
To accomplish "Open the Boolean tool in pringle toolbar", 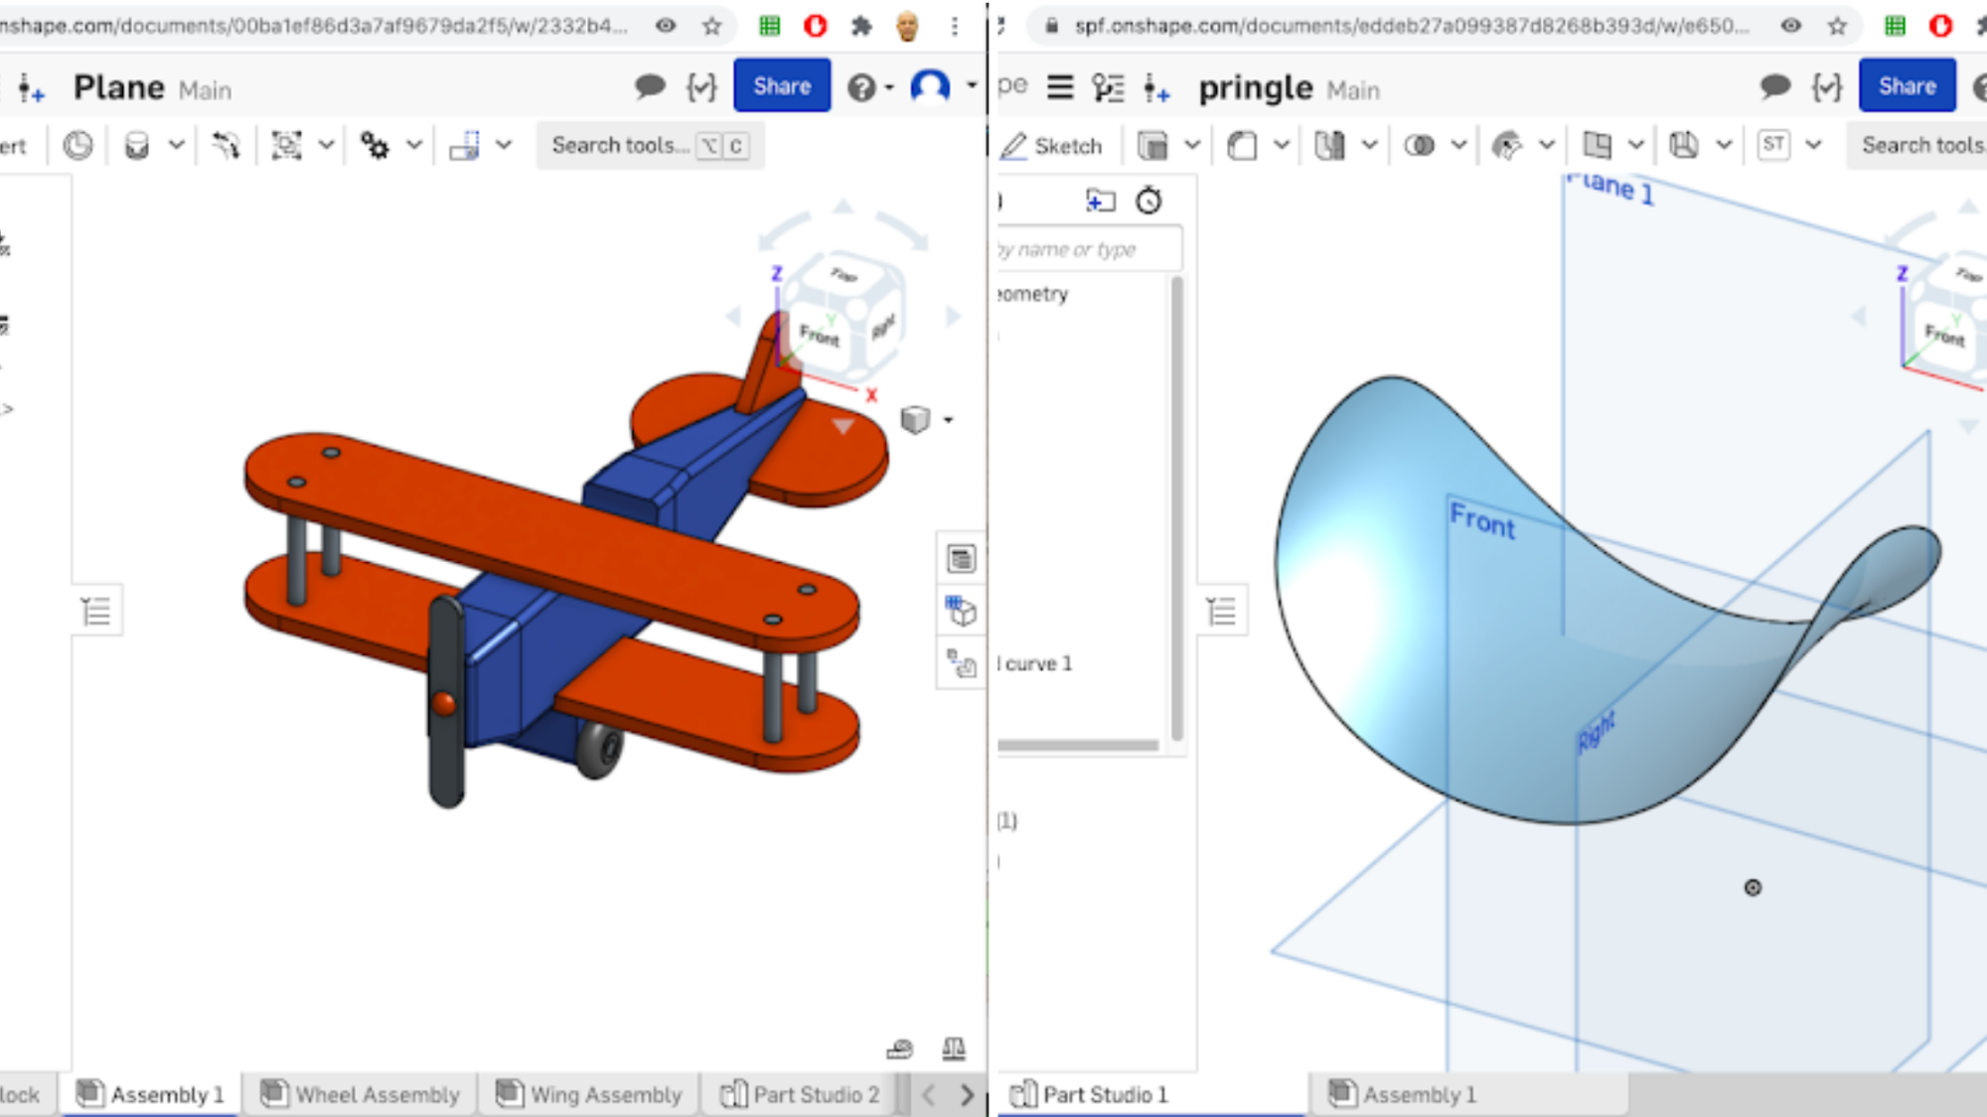I will pos(1419,146).
